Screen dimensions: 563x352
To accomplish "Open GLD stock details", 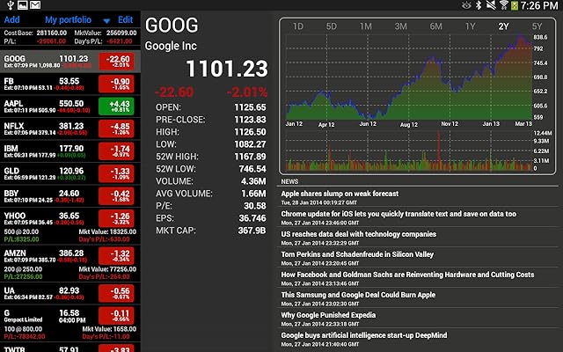I will pos(70,174).
